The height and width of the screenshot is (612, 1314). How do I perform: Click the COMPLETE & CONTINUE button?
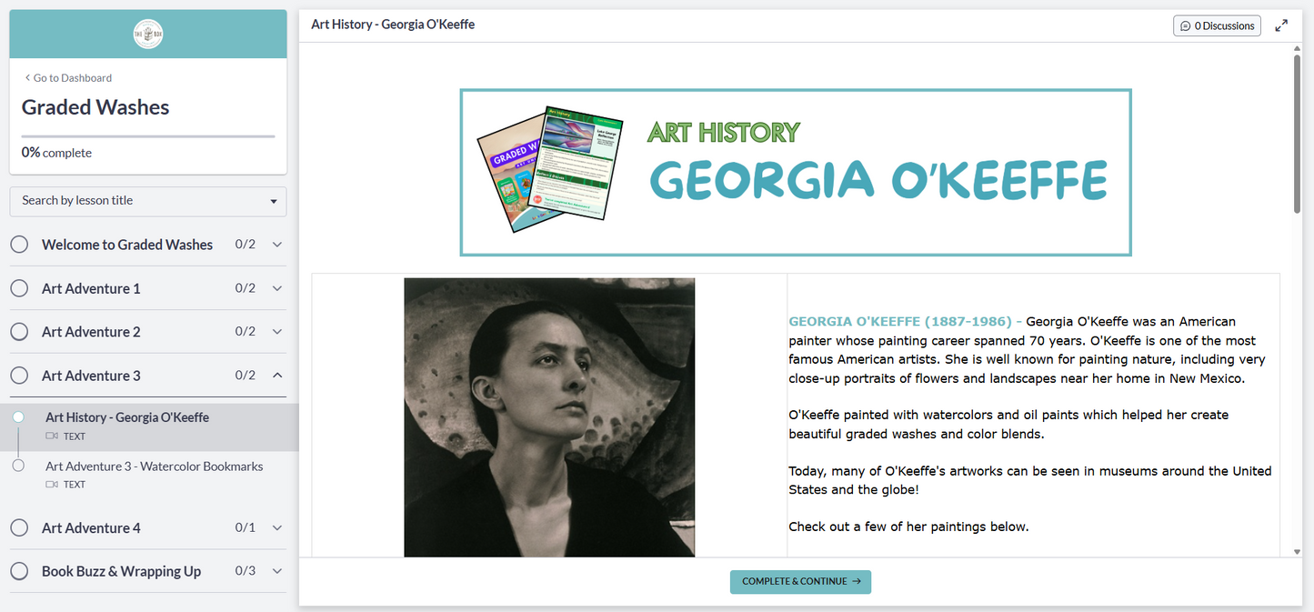(799, 581)
